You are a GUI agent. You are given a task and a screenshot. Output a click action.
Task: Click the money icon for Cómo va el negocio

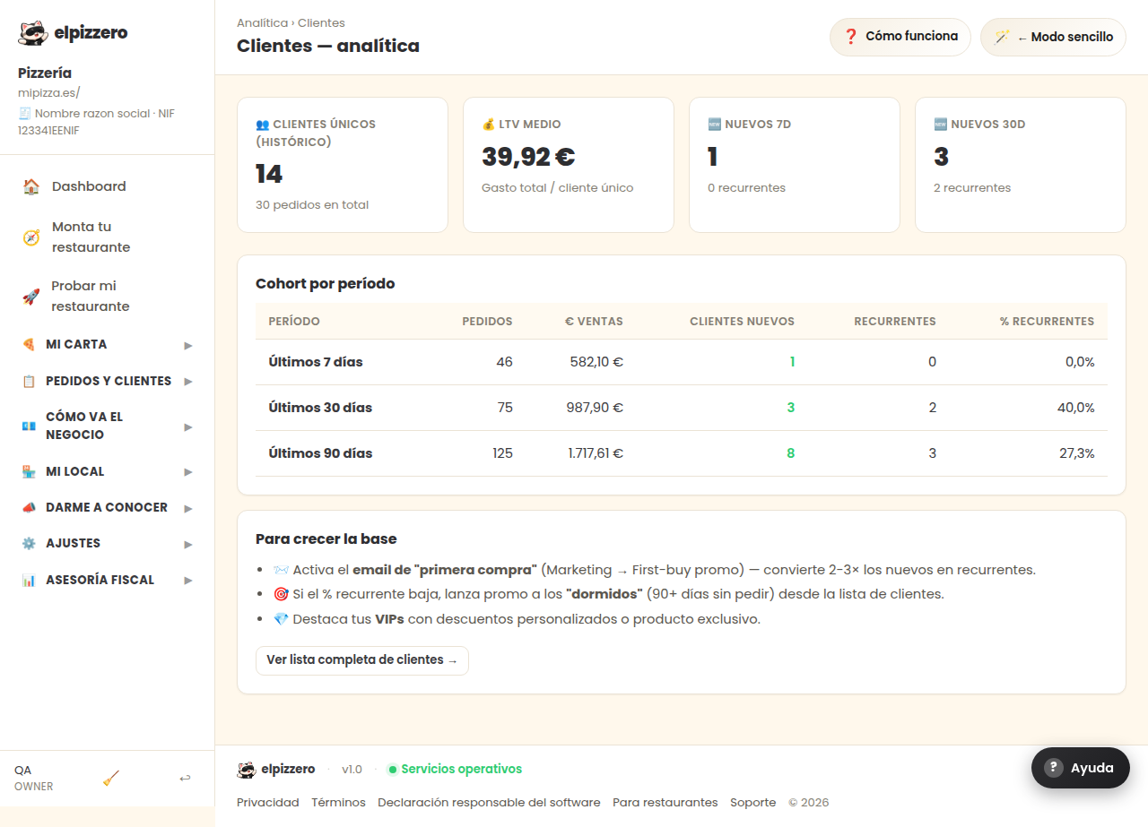click(x=29, y=426)
